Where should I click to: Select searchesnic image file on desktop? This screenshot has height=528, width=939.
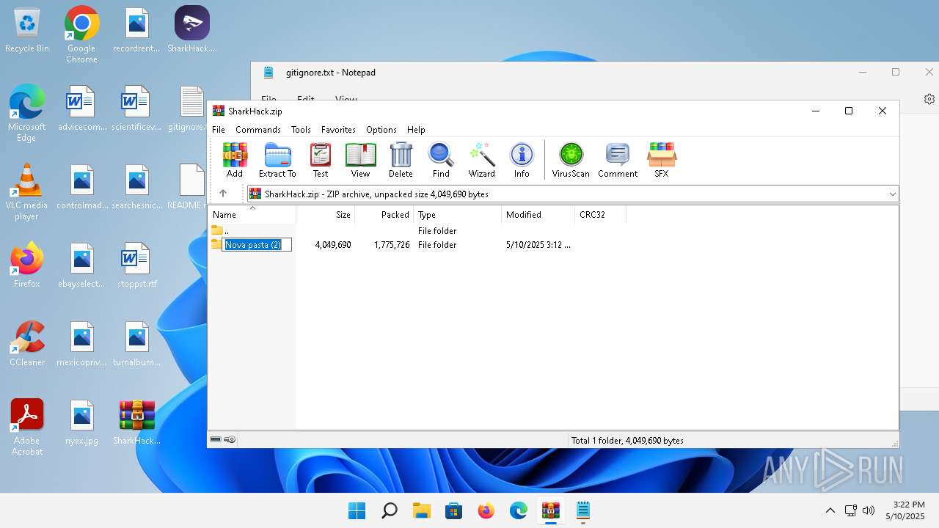[137, 187]
